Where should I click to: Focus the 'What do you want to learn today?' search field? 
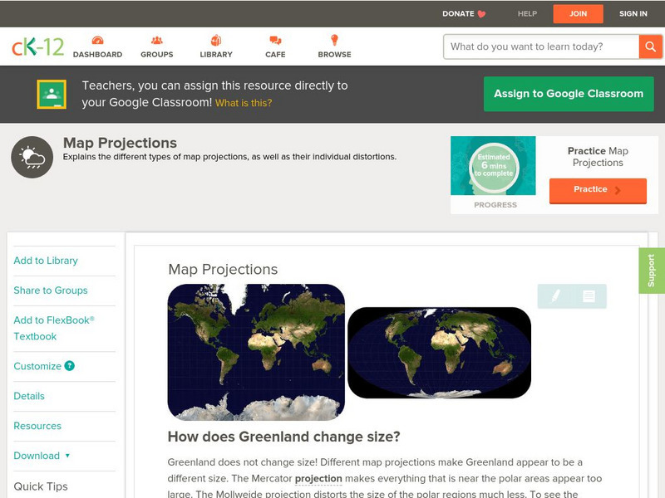(x=541, y=46)
